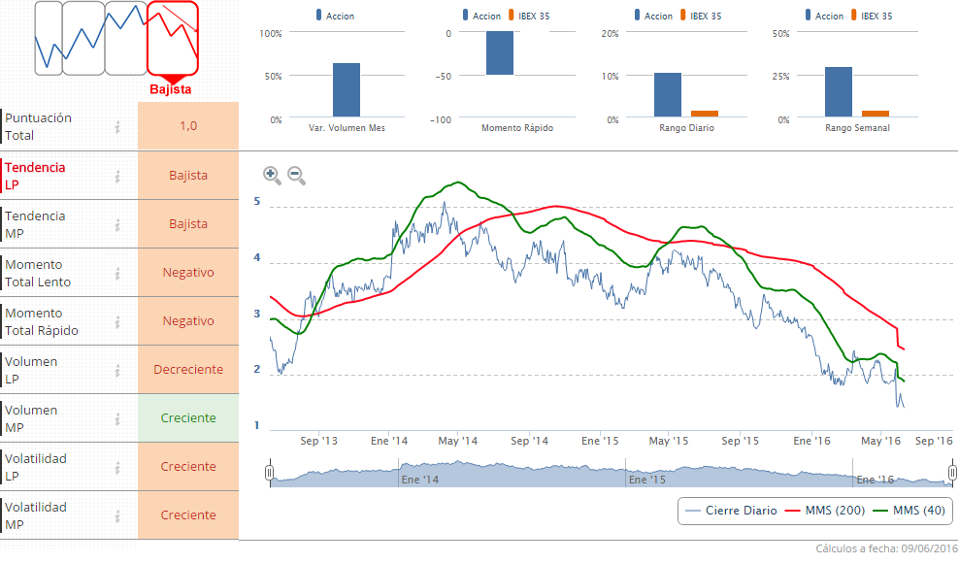Click the green Creciente value cell
This screenshot has height=564, width=959.
click(x=188, y=418)
